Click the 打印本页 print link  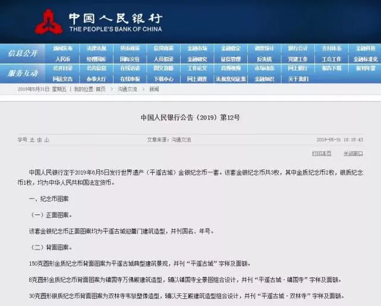coord(322,153)
